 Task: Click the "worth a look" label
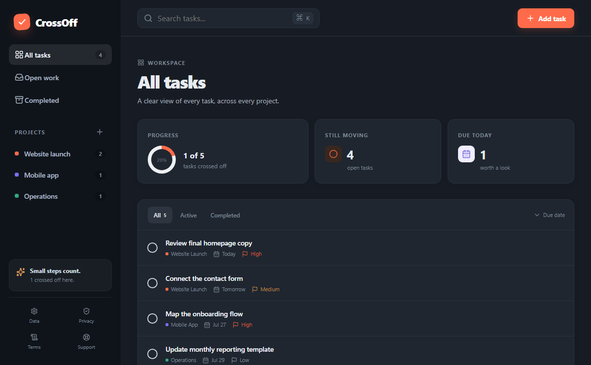495,168
